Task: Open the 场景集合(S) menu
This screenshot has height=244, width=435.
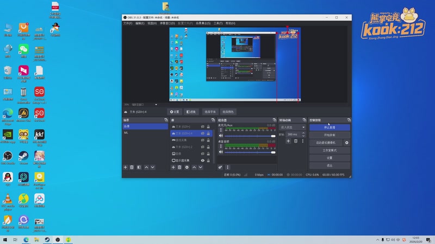Action: 203,23
